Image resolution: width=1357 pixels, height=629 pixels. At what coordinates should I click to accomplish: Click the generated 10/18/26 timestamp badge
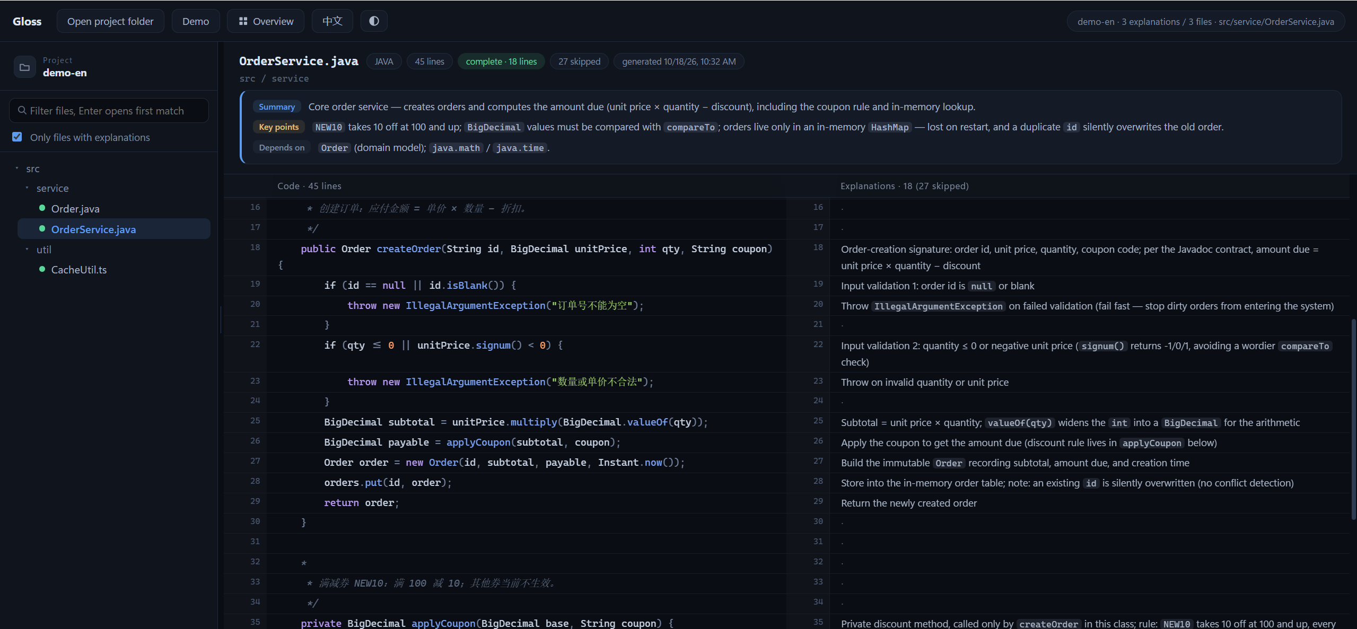679,61
